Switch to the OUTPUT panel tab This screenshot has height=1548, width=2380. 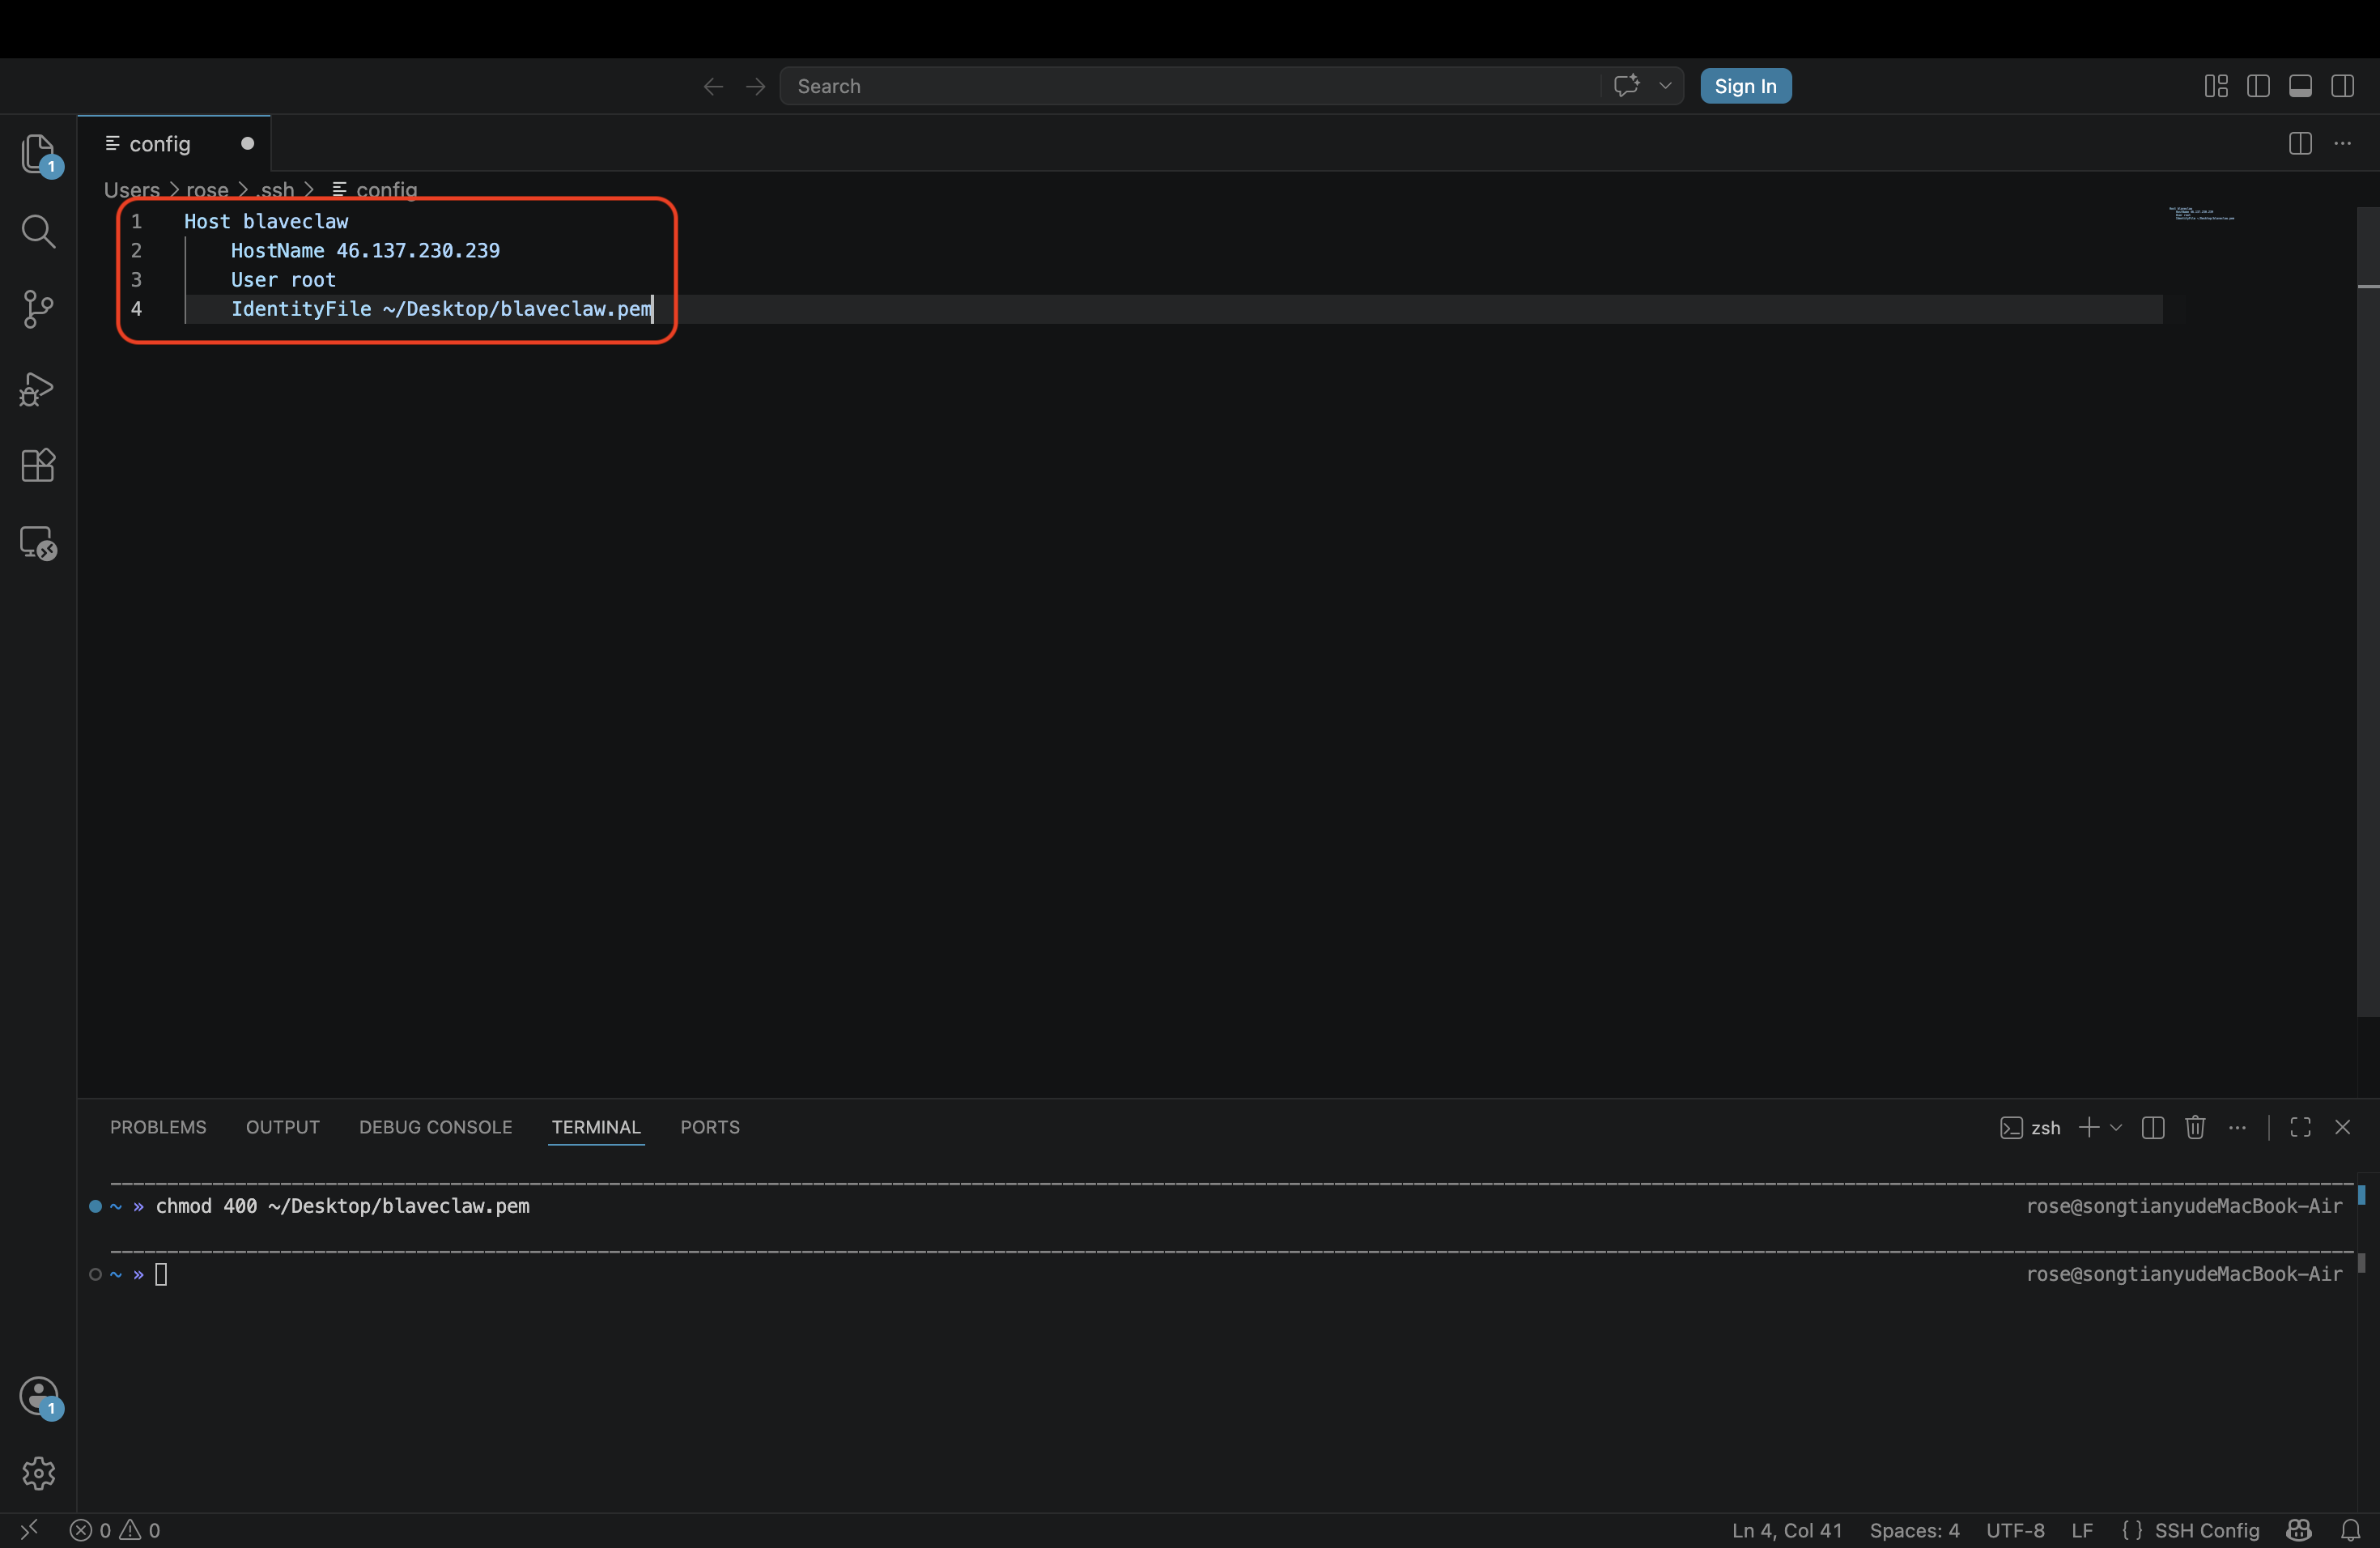(x=283, y=1127)
